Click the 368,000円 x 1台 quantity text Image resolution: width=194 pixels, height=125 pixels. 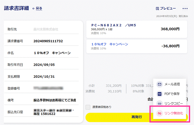click(x=102, y=29)
